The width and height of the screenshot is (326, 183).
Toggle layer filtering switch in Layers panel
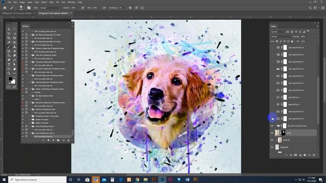308,32
